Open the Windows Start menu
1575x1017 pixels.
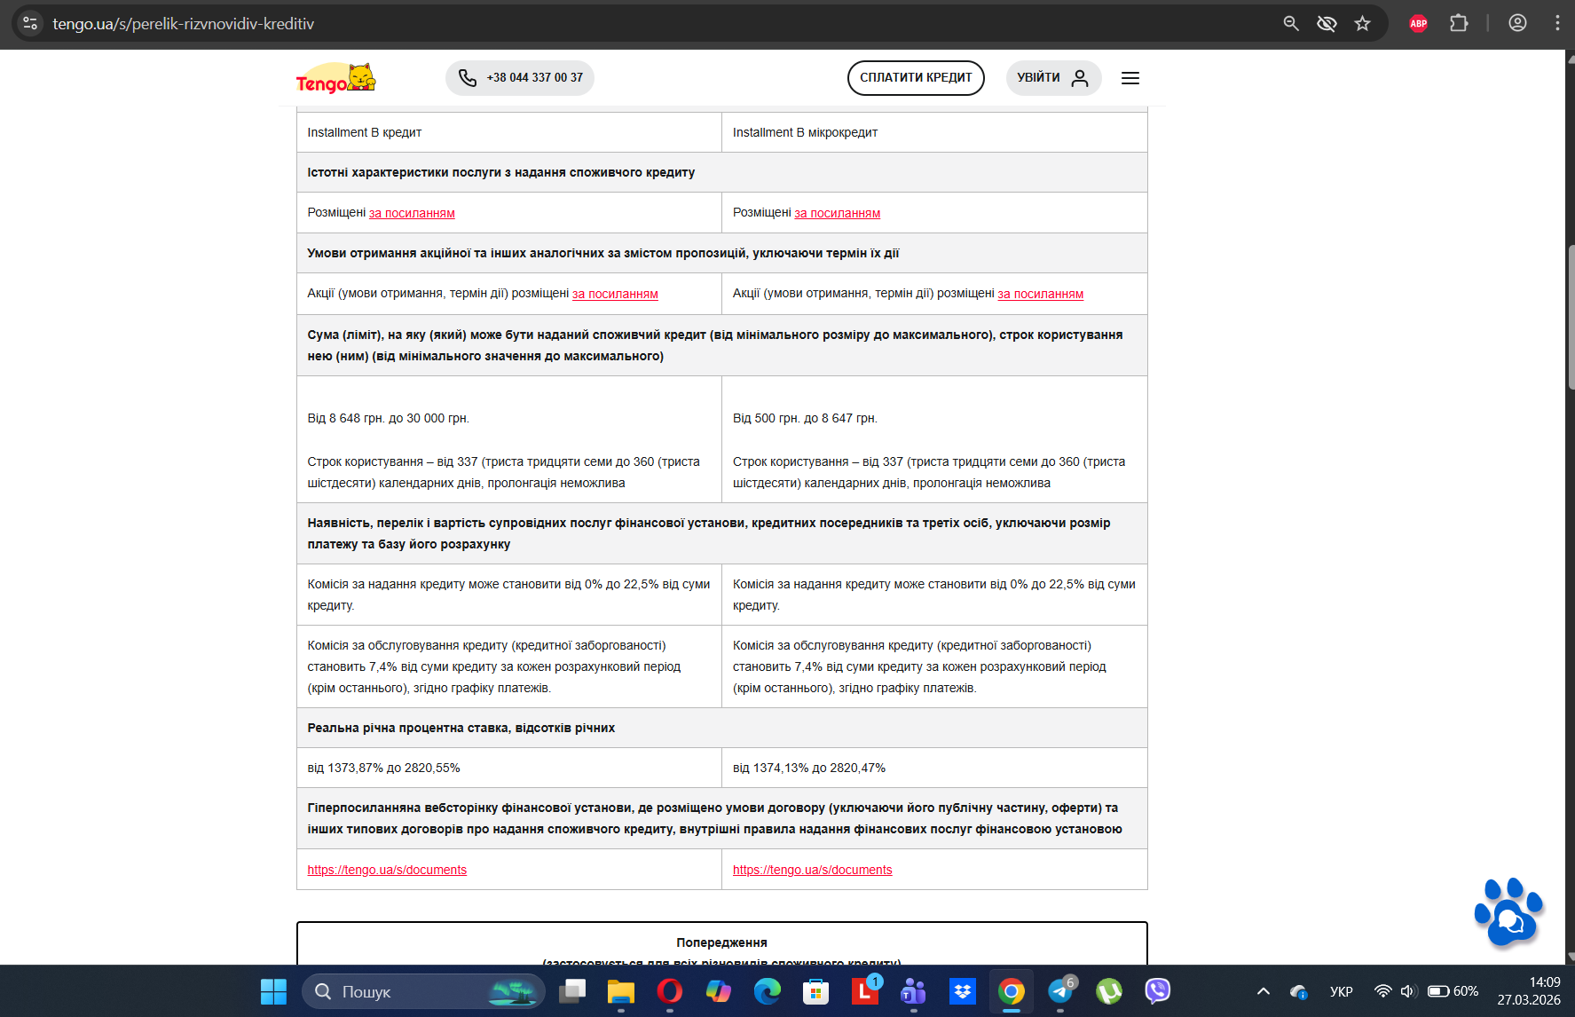coord(273,991)
